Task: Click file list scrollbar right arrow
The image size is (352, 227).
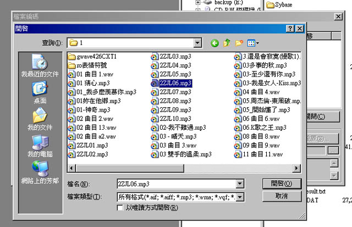Action: tap(296, 168)
